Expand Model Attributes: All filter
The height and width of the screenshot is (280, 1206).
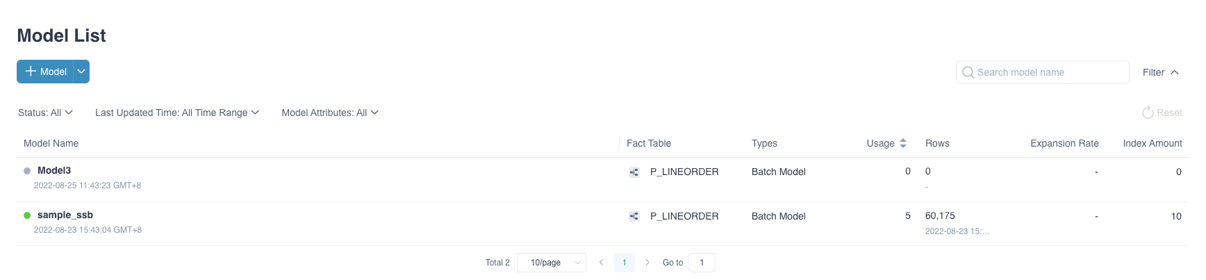pos(330,113)
